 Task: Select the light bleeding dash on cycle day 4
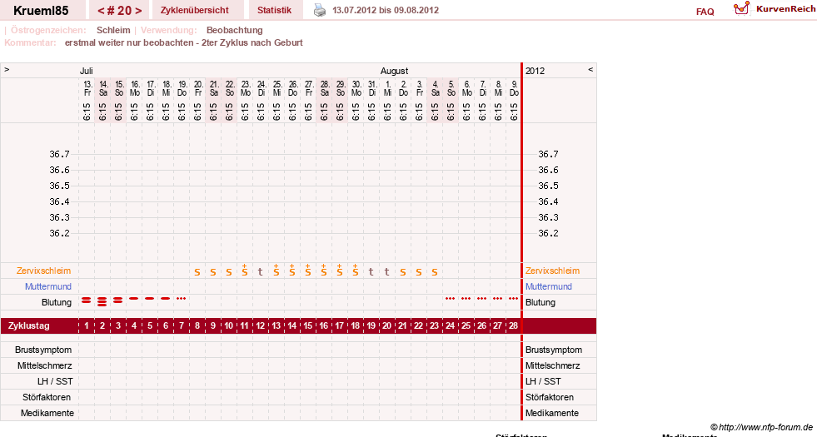point(134,299)
